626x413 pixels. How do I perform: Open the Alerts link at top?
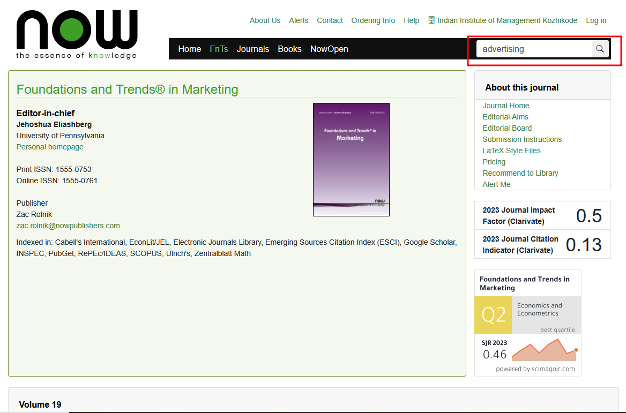299,20
